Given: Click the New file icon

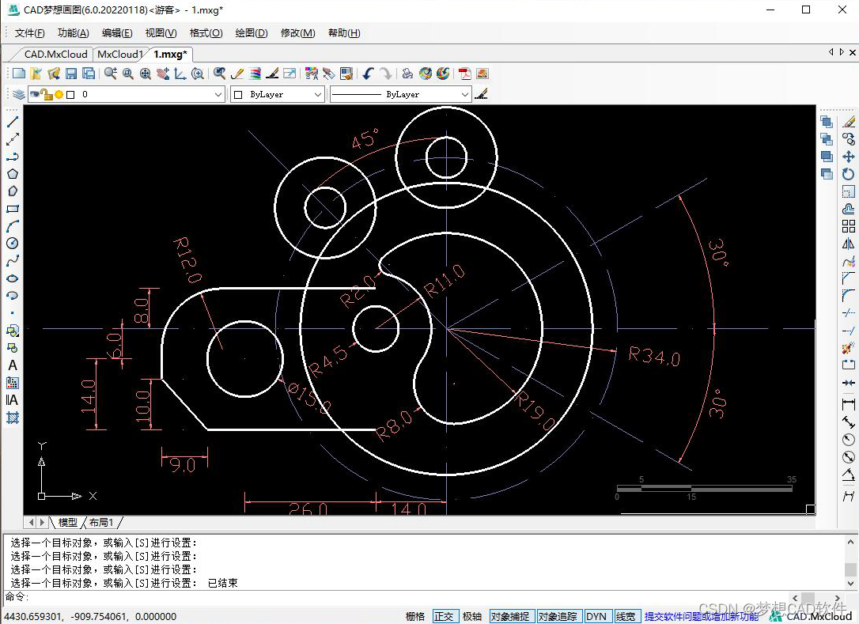Looking at the screenshot, I should (19, 74).
